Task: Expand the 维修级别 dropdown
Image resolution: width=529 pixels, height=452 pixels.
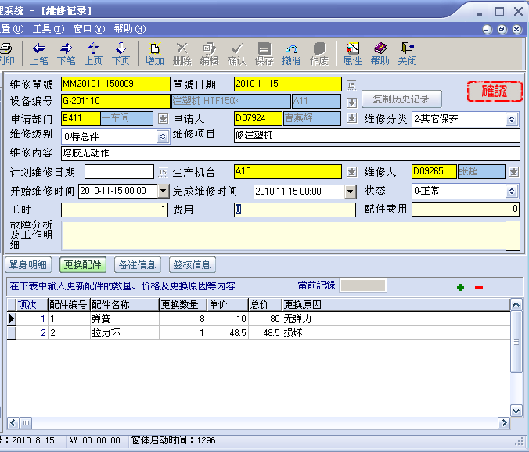Action: tap(163, 136)
